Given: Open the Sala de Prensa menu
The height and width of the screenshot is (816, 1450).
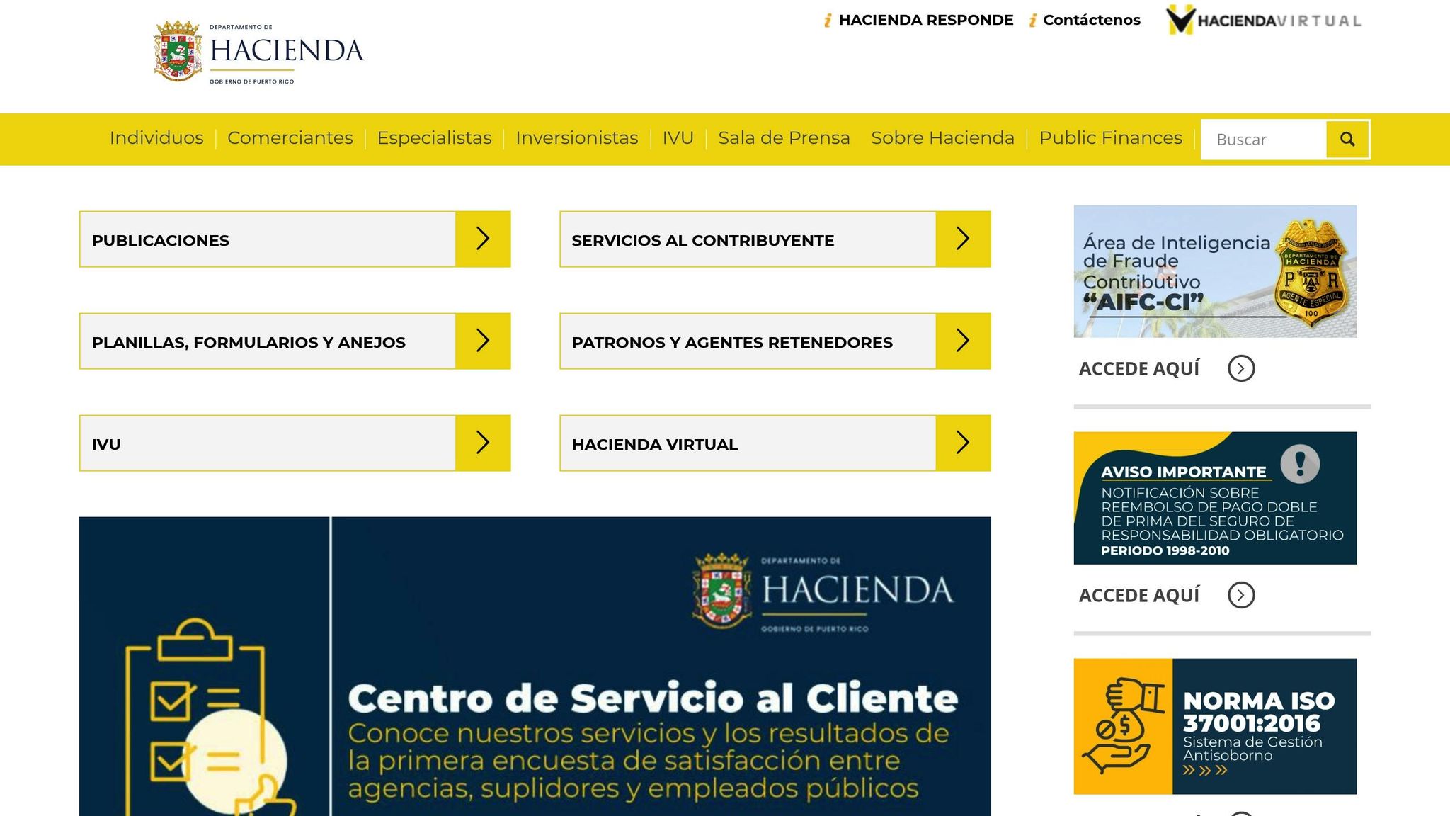Looking at the screenshot, I should pos(784,138).
